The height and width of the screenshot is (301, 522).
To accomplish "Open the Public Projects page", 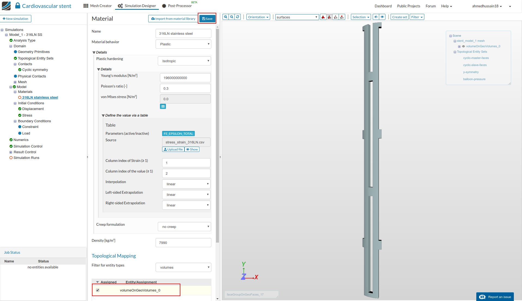I will click(409, 6).
